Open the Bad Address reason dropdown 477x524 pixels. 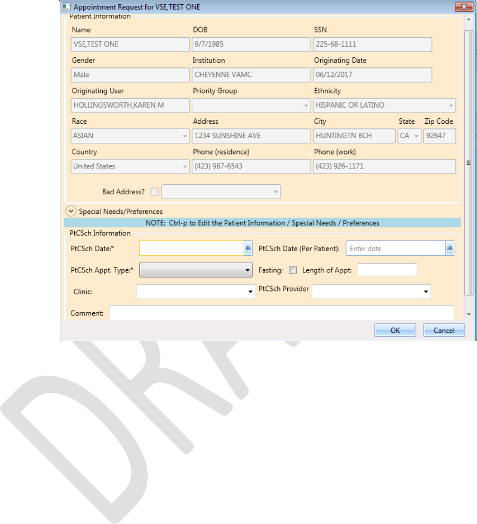221,192
